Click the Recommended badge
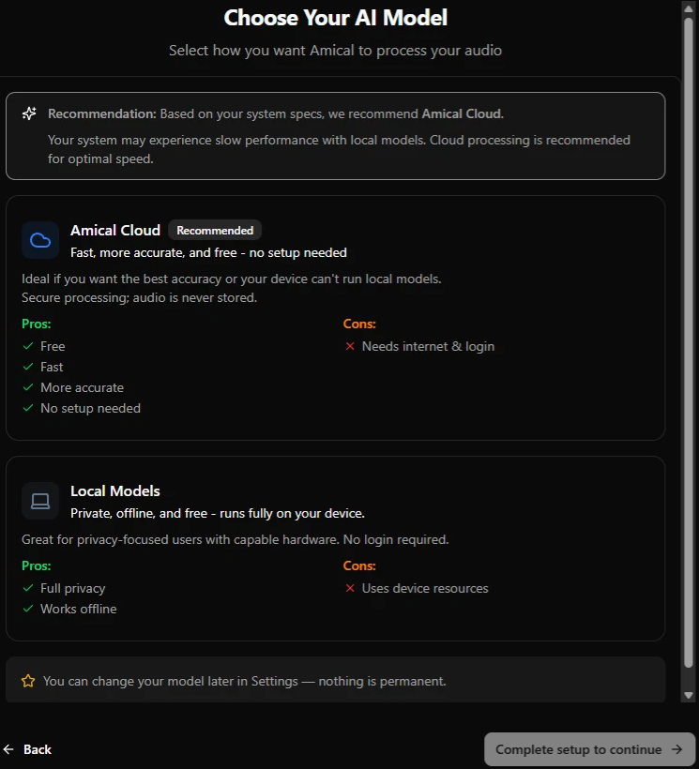 [x=215, y=230]
